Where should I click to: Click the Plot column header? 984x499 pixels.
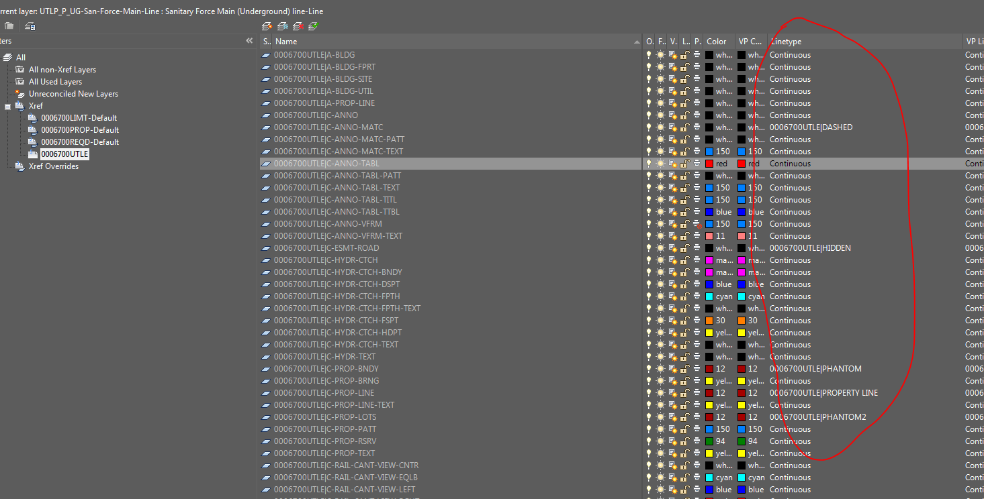(697, 42)
